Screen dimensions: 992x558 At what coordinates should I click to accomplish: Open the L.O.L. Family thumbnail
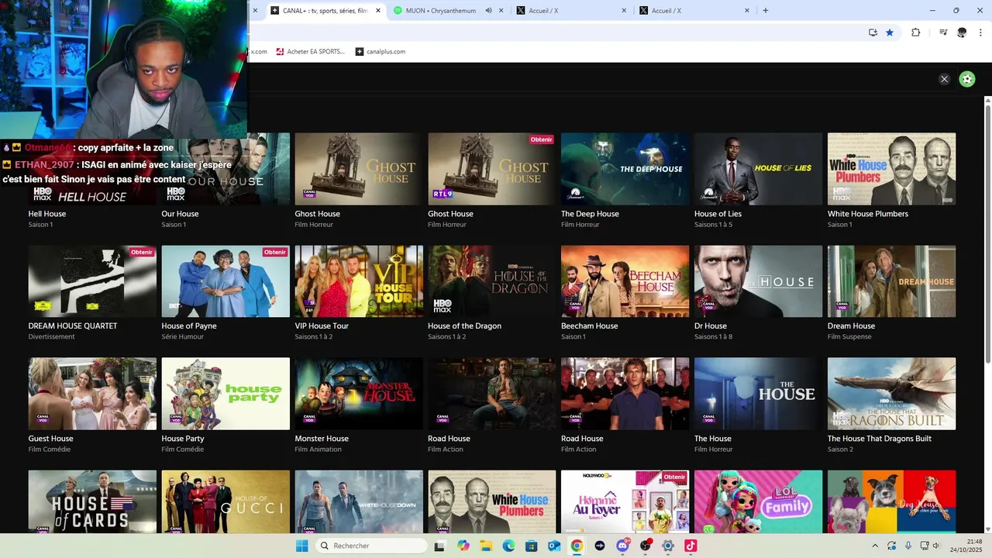758,501
